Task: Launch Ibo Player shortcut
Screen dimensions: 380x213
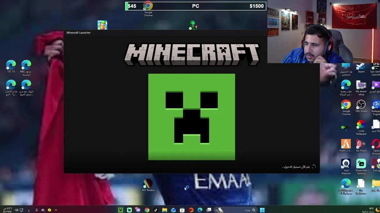Action: click(x=361, y=146)
